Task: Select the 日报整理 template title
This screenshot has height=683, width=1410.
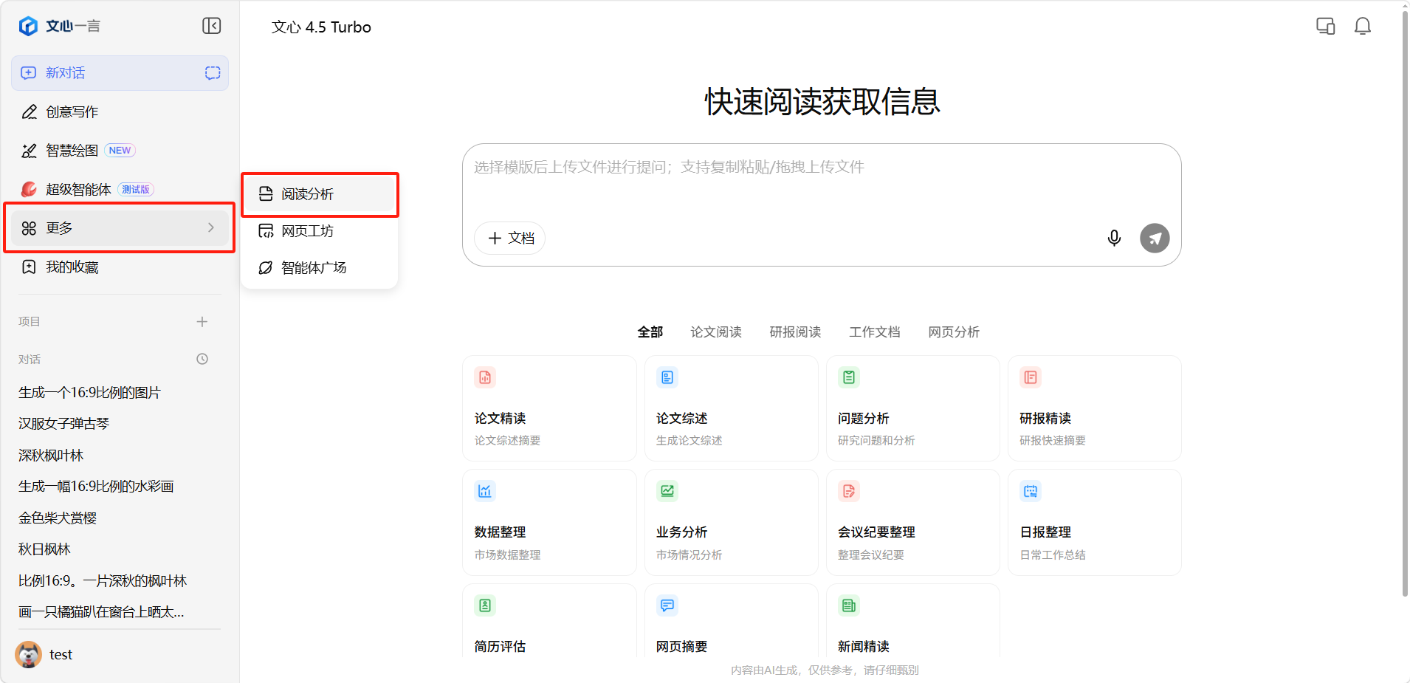Action: [x=1045, y=532]
